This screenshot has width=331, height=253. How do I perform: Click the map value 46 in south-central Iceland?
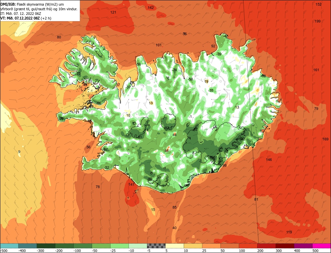(166, 151)
